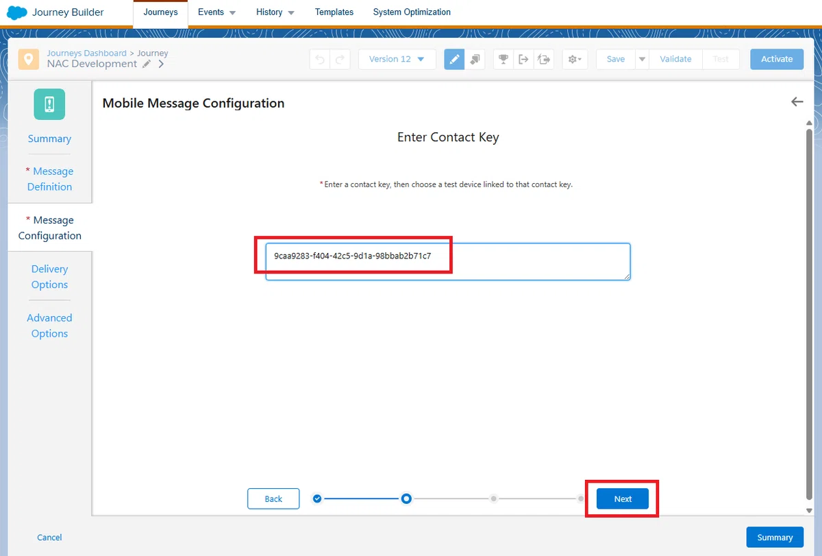Open the Events menu
The width and height of the screenshot is (822, 556).
[x=216, y=12]
